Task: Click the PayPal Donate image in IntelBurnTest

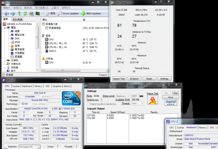Action: [171, 103]
